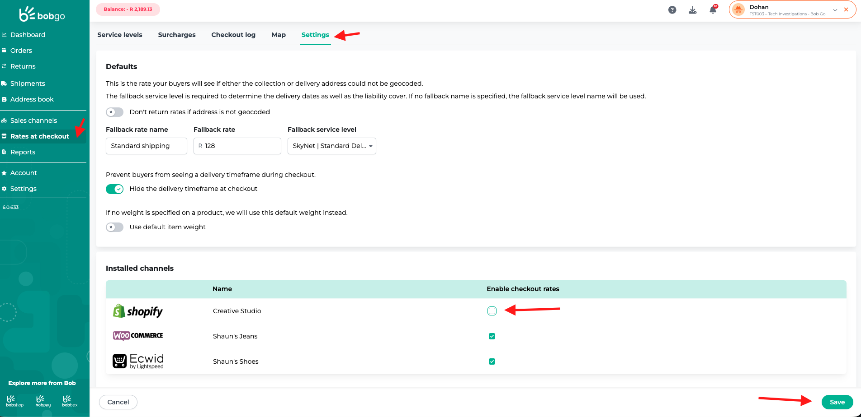Open bobbox from the sidebar footer

70,401
